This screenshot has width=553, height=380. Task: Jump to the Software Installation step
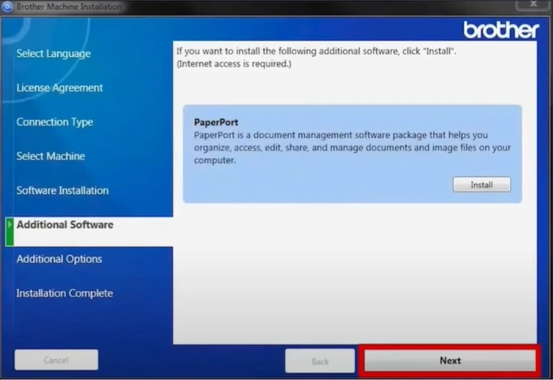[x=63, y=191]
